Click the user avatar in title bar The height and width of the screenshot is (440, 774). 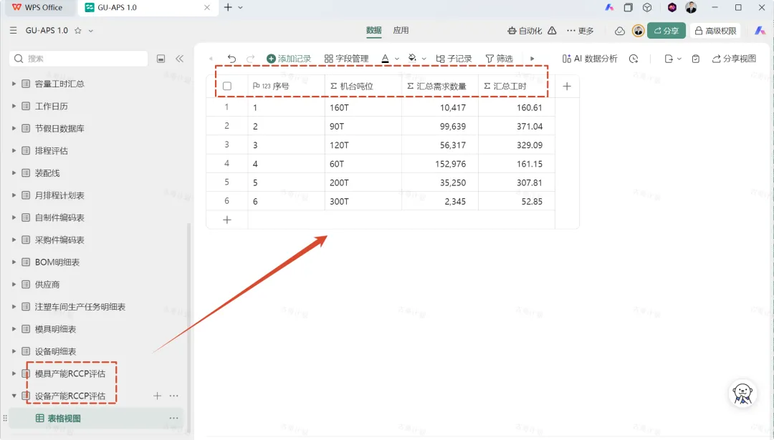tap(691, 7)
